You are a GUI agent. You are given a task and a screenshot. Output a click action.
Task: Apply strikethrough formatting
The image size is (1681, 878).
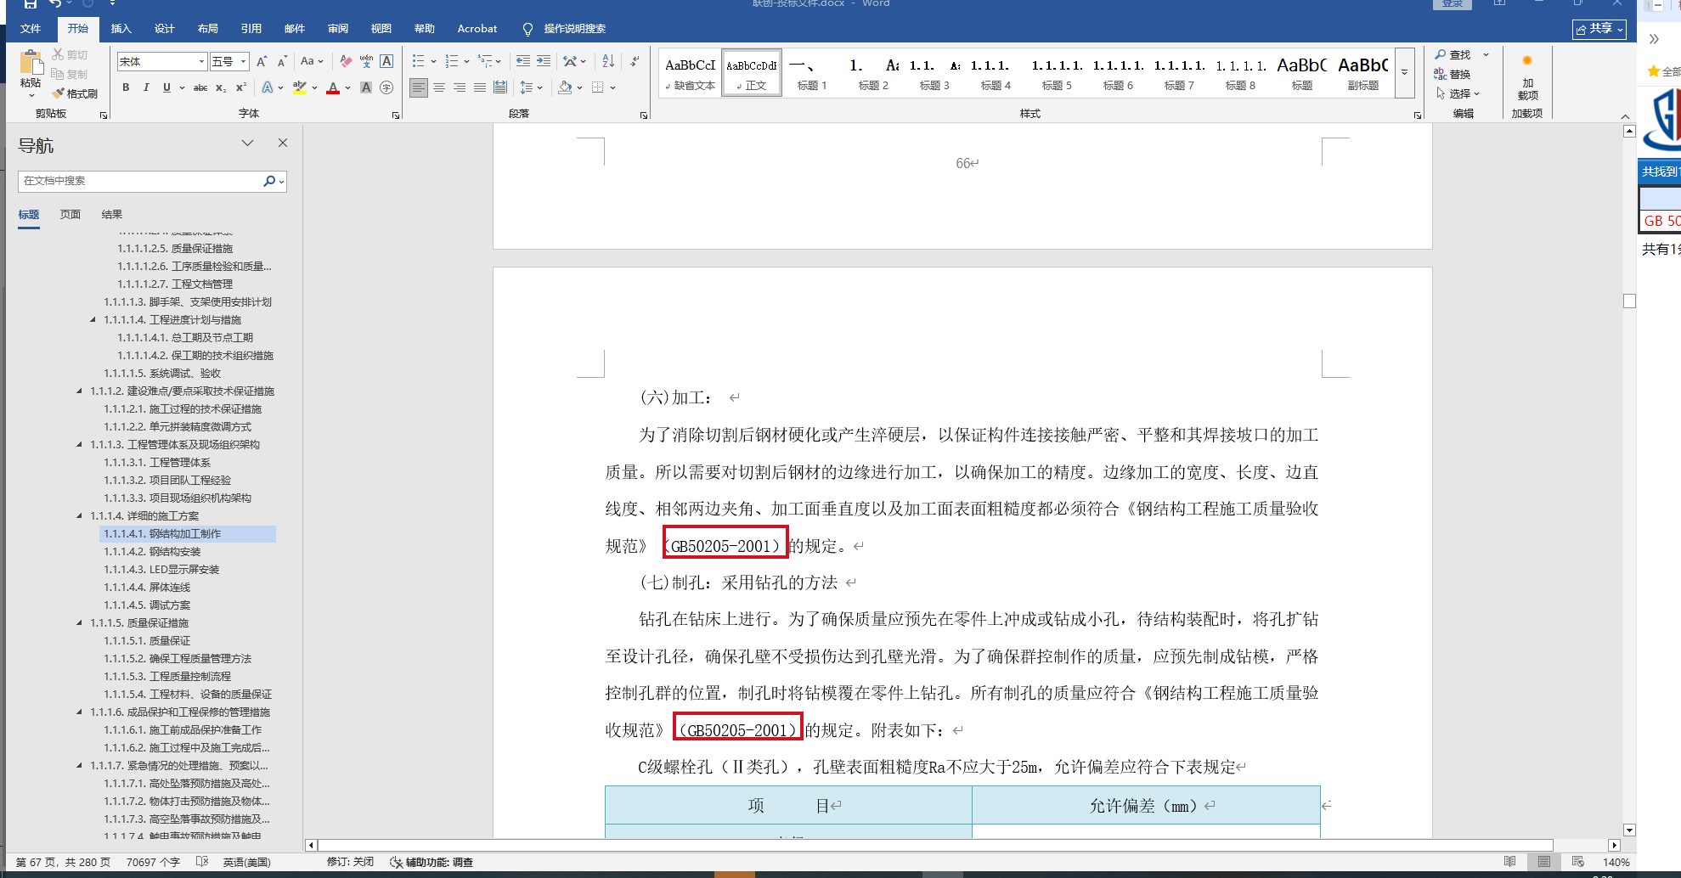point(200,87)
